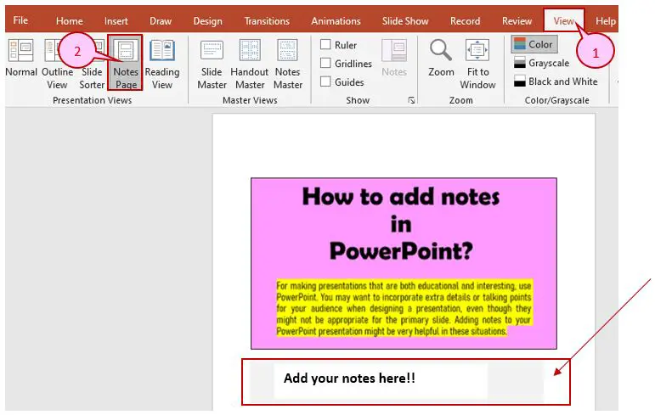The height and width of the screenshot is (415, 655).
Task: Select the Notes Page view
Action: point(126,63)
